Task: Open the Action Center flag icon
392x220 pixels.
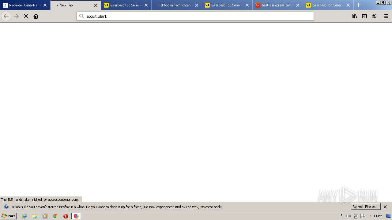Action: (363, 216)
